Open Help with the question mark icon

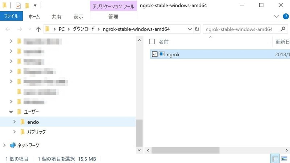[286, 16]
